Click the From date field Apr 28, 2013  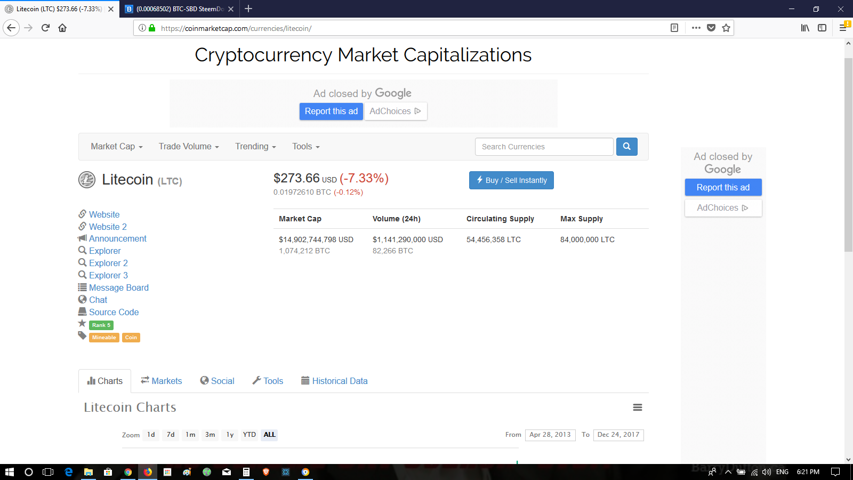click(550, 435)
